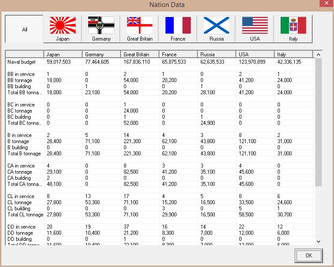Click Russia total BB tonnage 28,100
The width and height of the screenshot is (334, 267).
pyautogui.click(x=208, y=92)
